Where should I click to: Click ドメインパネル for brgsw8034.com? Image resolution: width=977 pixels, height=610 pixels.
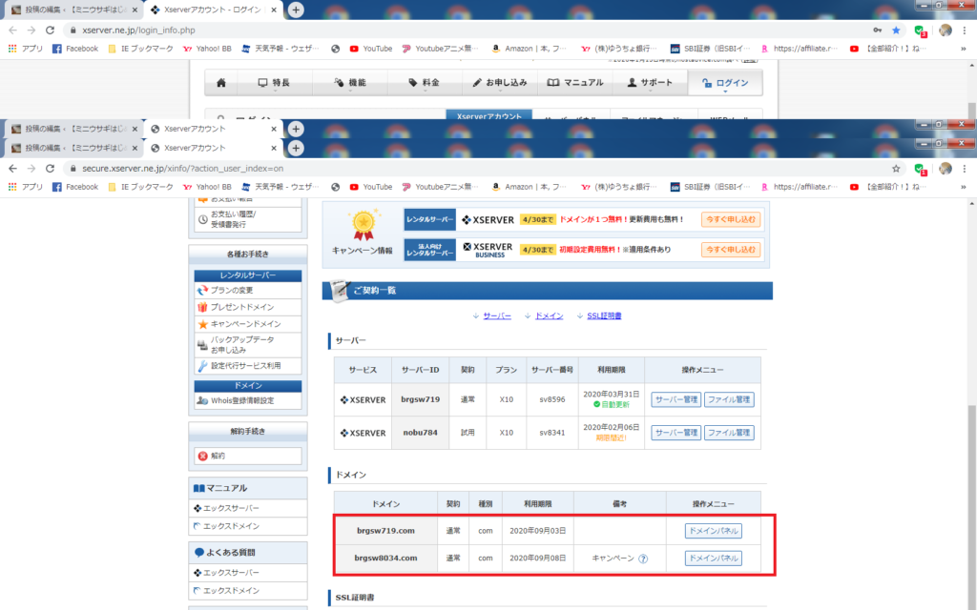(x=713, y=559)
